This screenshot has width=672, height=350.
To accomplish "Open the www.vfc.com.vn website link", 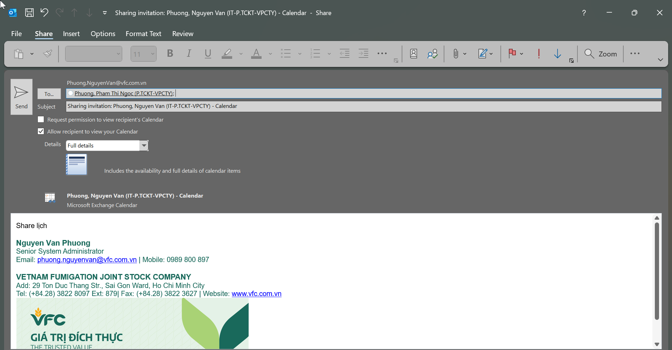I will pyautogui.click(x=256, y=294).
